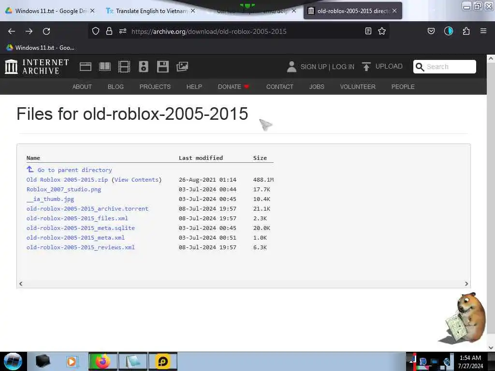Switch to the Translate English to Vietnamese tab
Image resolution: width=495 pixels, height=371 pixels.
(x=151, y=11)
